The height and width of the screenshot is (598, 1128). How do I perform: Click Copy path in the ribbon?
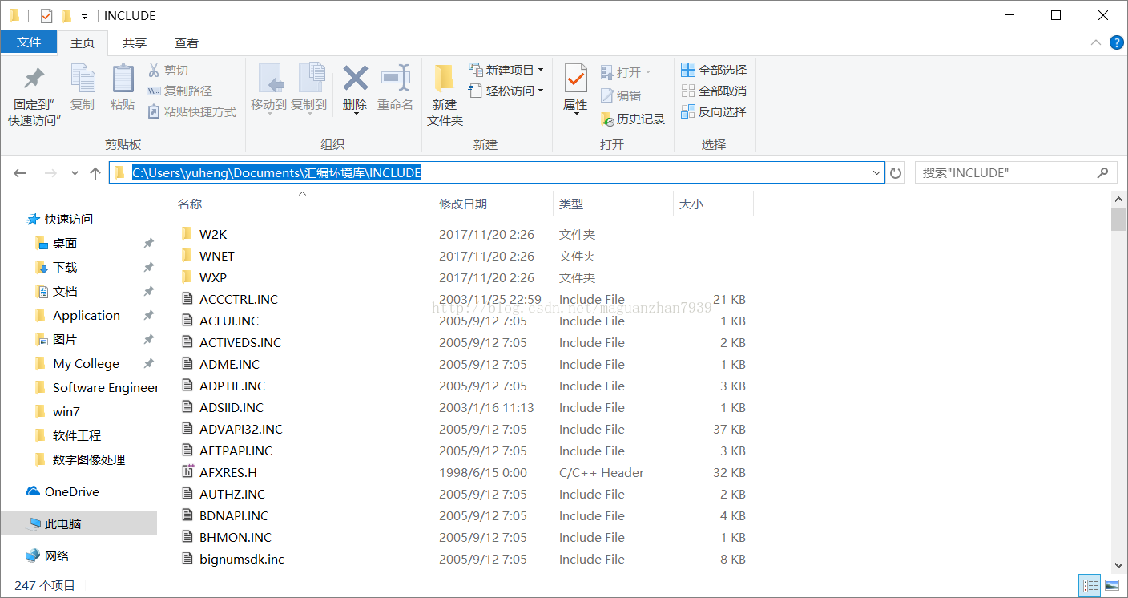[179, 91]
